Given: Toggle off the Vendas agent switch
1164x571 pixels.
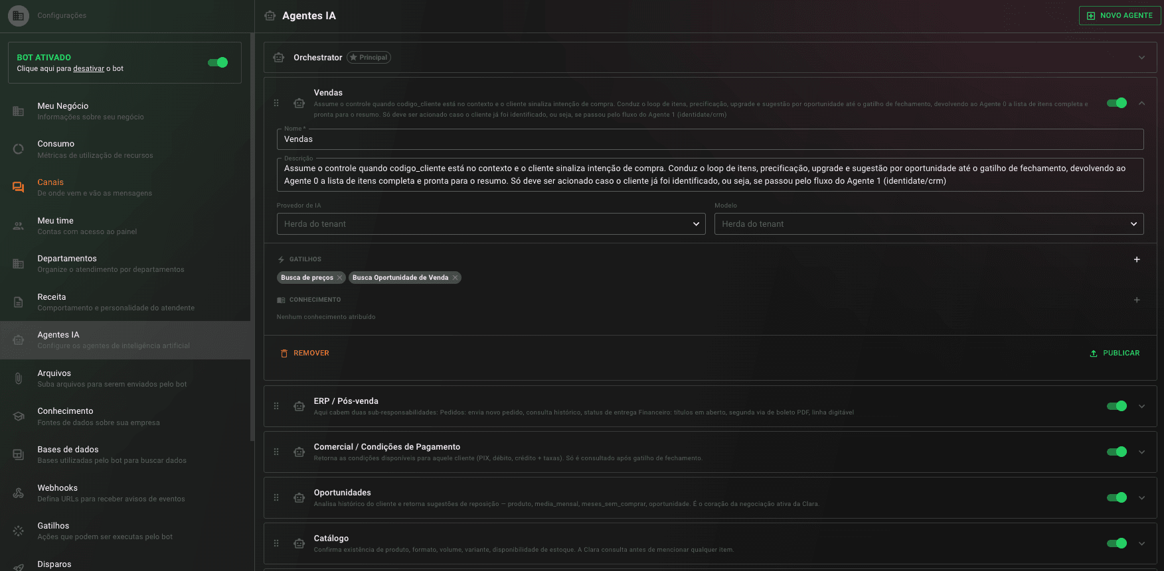Looking at the screenshot, I should coord(1117,103).
